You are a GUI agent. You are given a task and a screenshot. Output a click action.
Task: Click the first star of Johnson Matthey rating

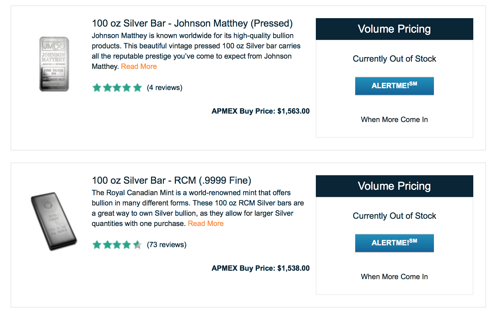point(97,88)
